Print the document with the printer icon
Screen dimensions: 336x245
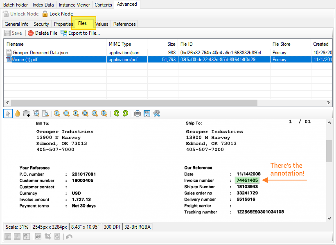tap(138, 114)
